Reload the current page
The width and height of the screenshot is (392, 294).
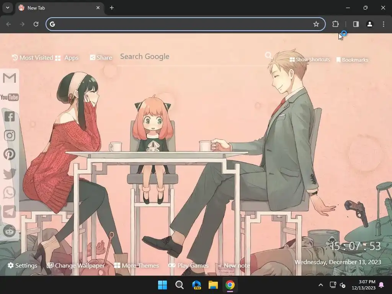[x=36, y=24]
